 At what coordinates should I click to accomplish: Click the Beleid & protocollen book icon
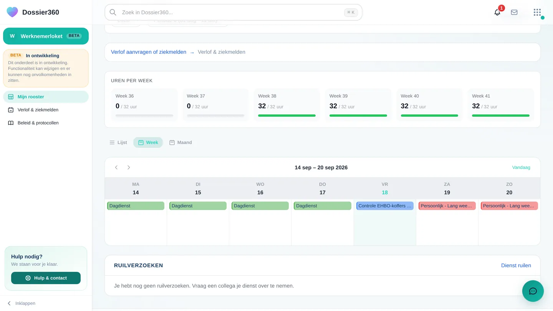pyautogui.click(x=11, y=123)
